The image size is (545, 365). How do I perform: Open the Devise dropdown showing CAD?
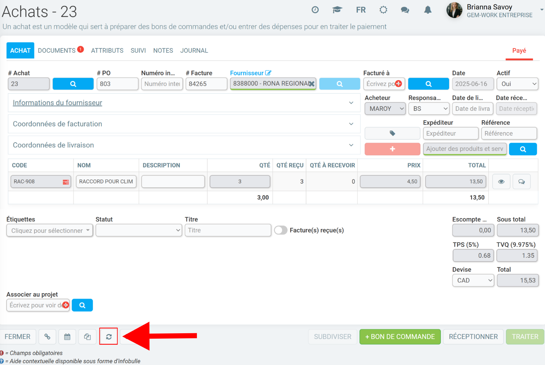473,281
